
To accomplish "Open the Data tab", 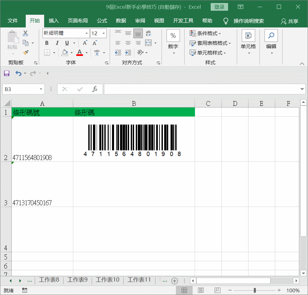I will pyautogui.click(x=121, y=21).
